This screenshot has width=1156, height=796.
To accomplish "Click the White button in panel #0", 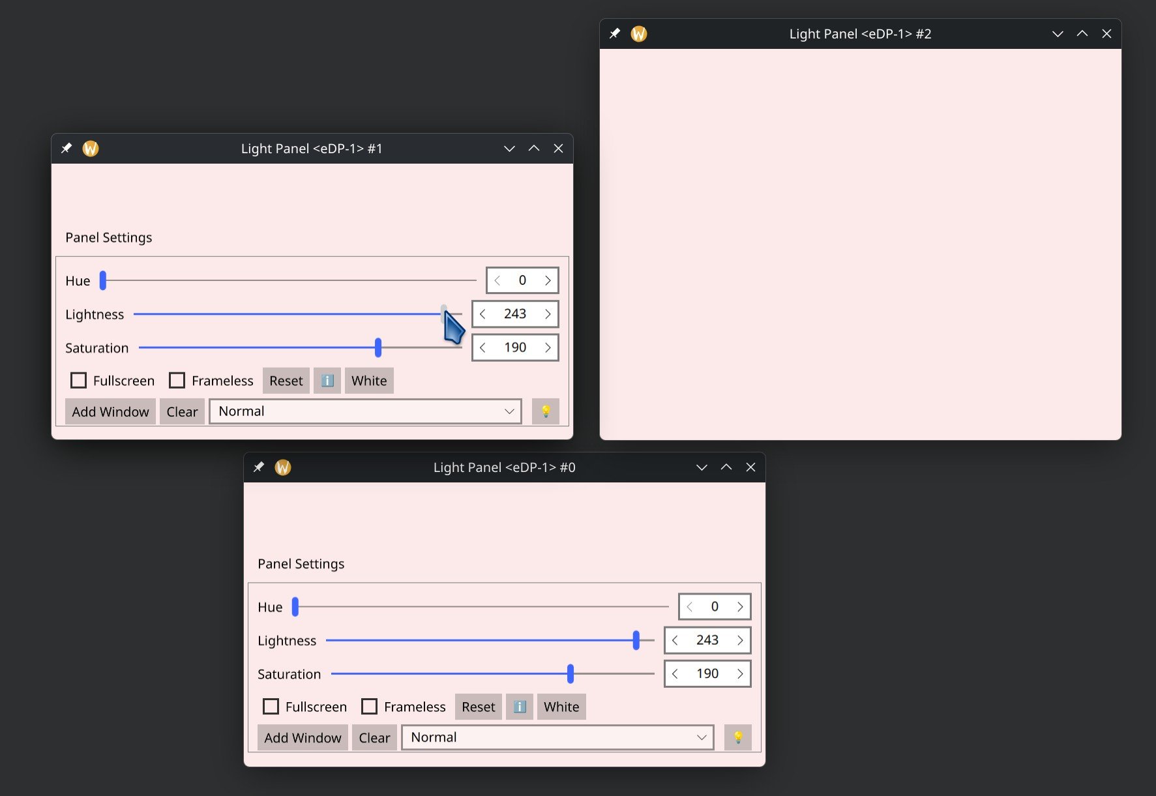I will click(x=561, y=707).
